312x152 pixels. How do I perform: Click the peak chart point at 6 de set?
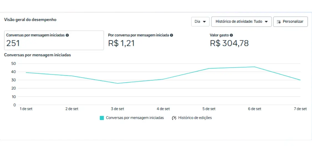click(254, 67)
